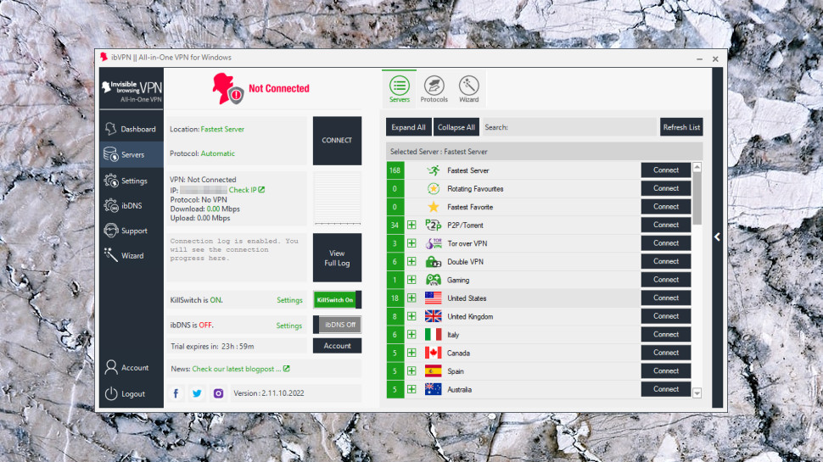
Task: Expand the P2P/Torrent server group
Action: [x=411, y=225]
